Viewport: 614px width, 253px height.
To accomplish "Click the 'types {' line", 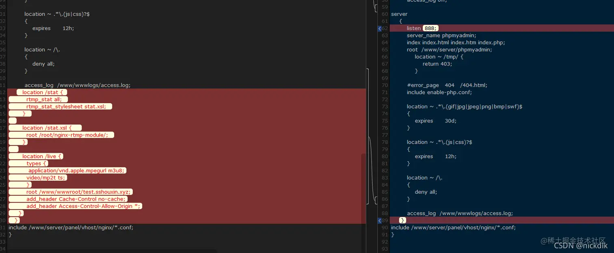I will pos(37,163).
